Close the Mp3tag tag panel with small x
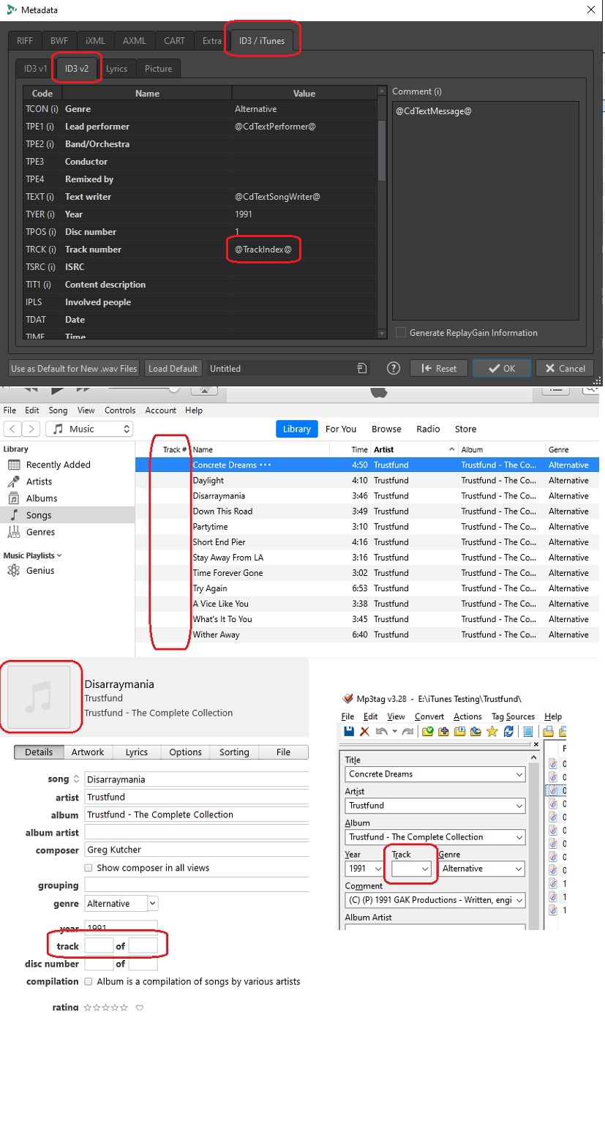 pyautogui.click(x=538, y=745)
